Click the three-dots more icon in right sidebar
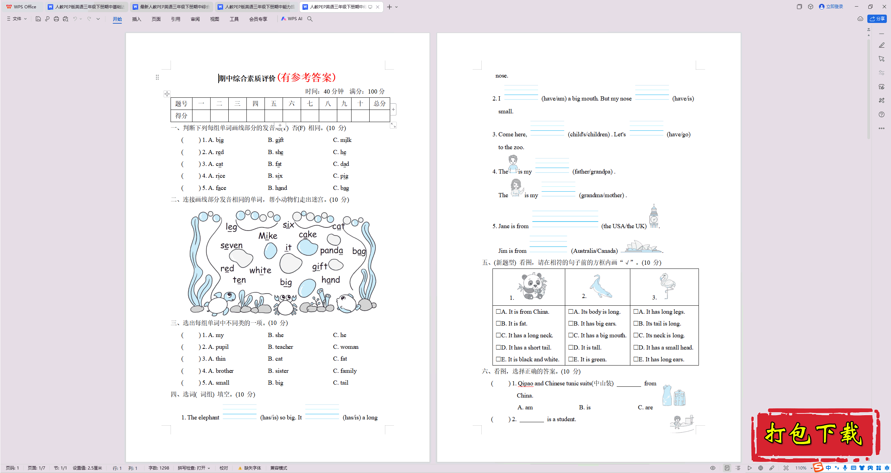 [x=882, y=128]
